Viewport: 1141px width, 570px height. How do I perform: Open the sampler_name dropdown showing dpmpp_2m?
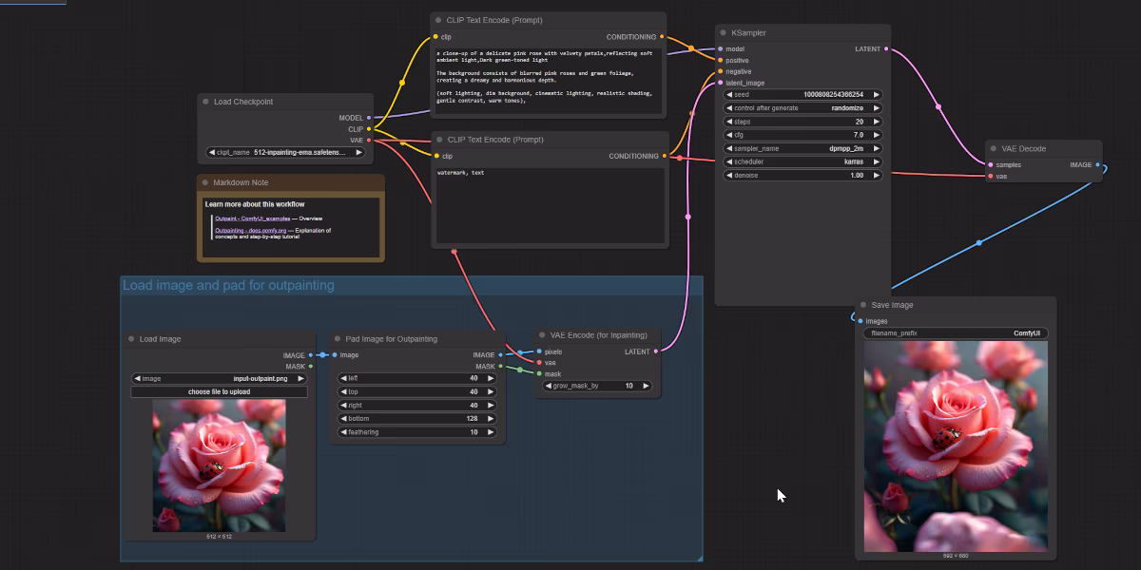803,148
